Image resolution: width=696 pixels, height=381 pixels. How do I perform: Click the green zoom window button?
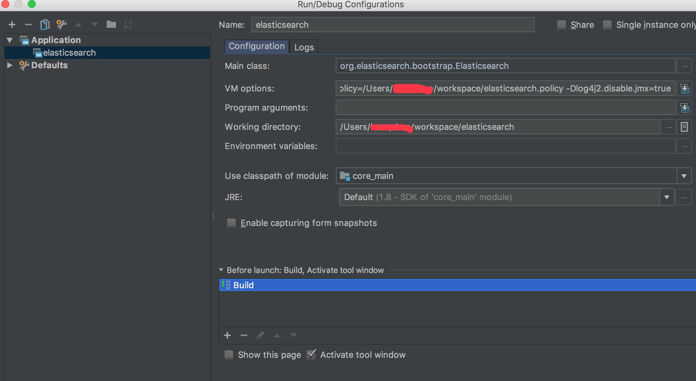click(x=31, y=4)
